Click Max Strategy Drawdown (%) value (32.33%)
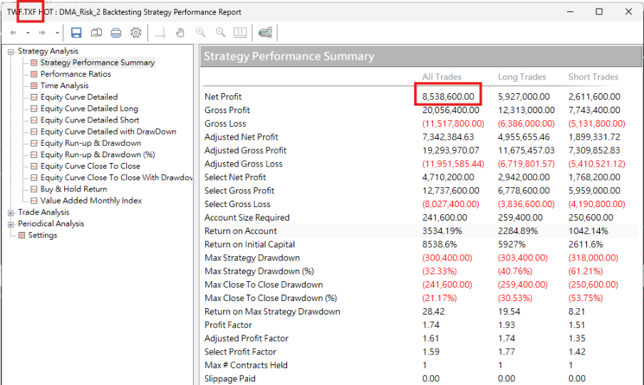Viewport: 644px width, 385px height. click(x=440, y=271)
